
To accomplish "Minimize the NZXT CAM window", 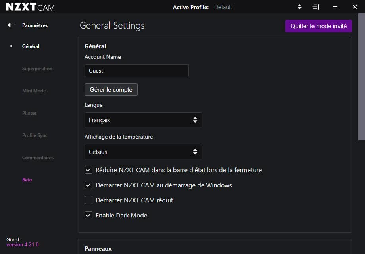I will click(335, 7).
